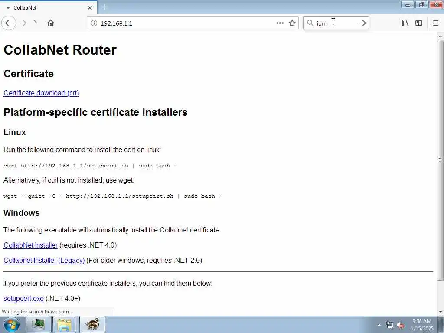Download setupcert.exe link
Image resolution: width=444 pixels, height=333 pixels.
tap(23, 298)
